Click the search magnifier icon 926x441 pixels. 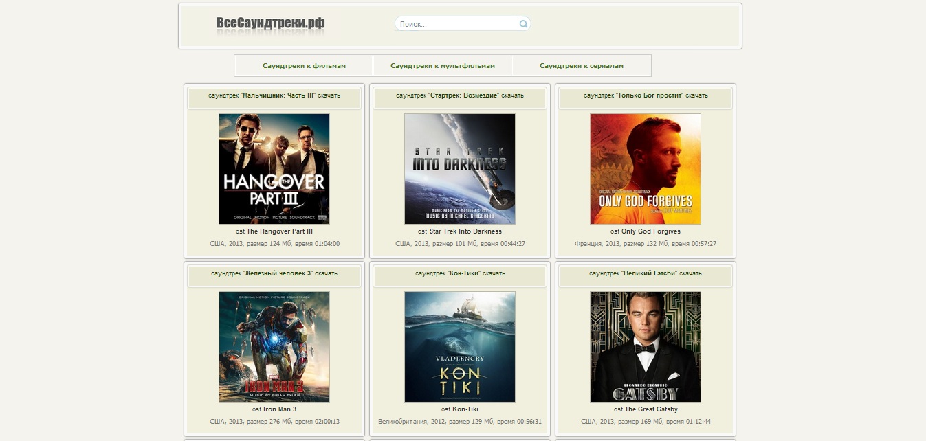[523, 24]
